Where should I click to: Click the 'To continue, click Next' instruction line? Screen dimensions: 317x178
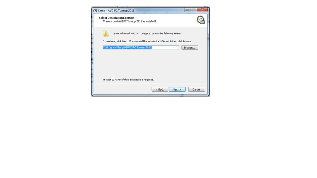click(x=147, y=42)
